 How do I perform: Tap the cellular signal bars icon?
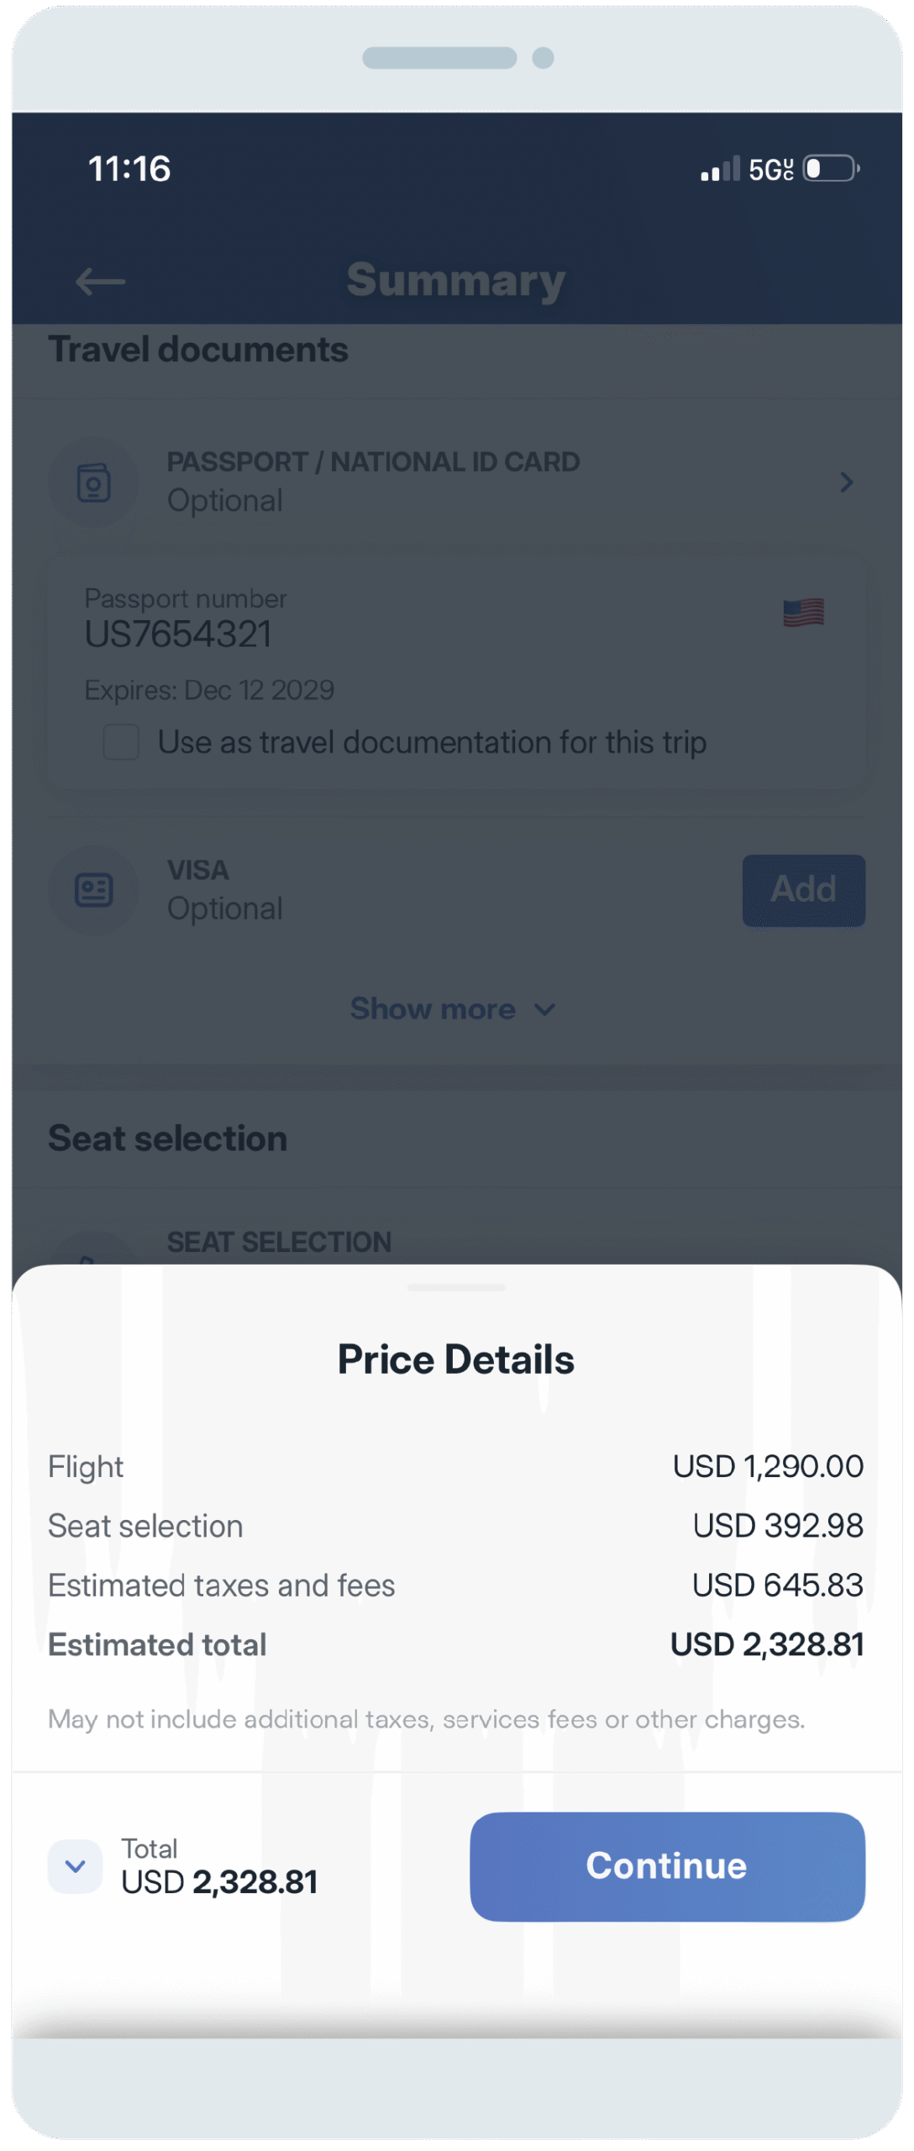click(x=721, y=170)
